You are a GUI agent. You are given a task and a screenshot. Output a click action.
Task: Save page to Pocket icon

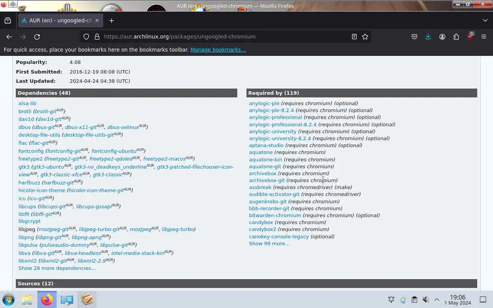pyautogui.click(x=414, y=37)
